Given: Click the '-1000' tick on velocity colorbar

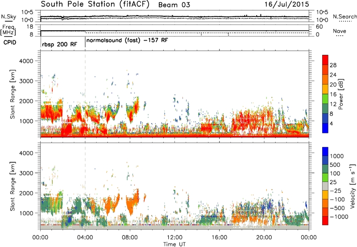Looking at the screenshot, I should click(x=339, y=217).
